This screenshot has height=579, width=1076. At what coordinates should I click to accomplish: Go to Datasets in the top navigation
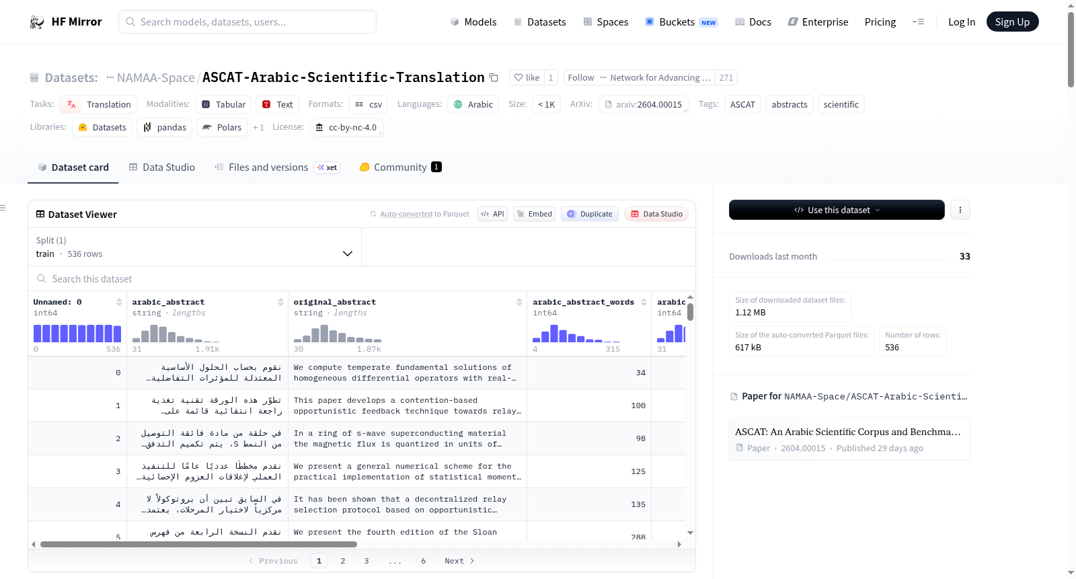point(539,22)
